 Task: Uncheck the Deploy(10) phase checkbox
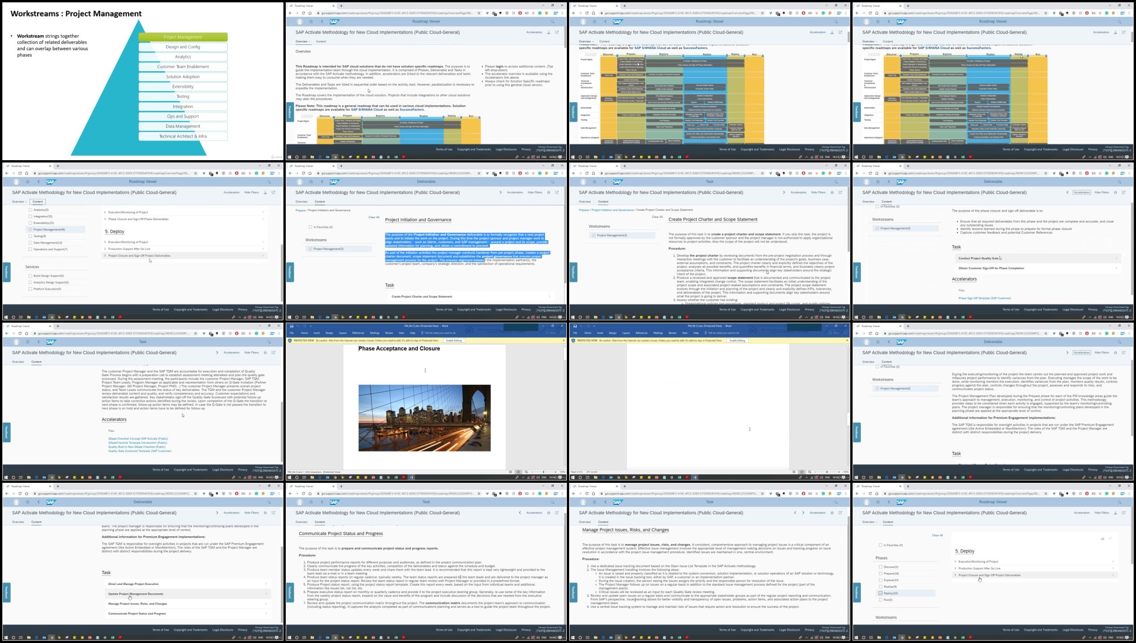pos(881,593)
